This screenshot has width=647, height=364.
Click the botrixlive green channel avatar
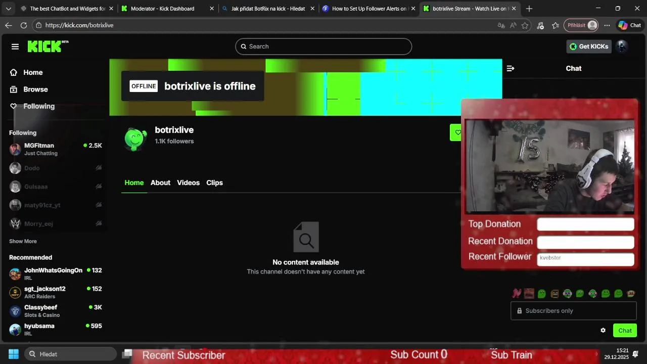pos(135,139)
